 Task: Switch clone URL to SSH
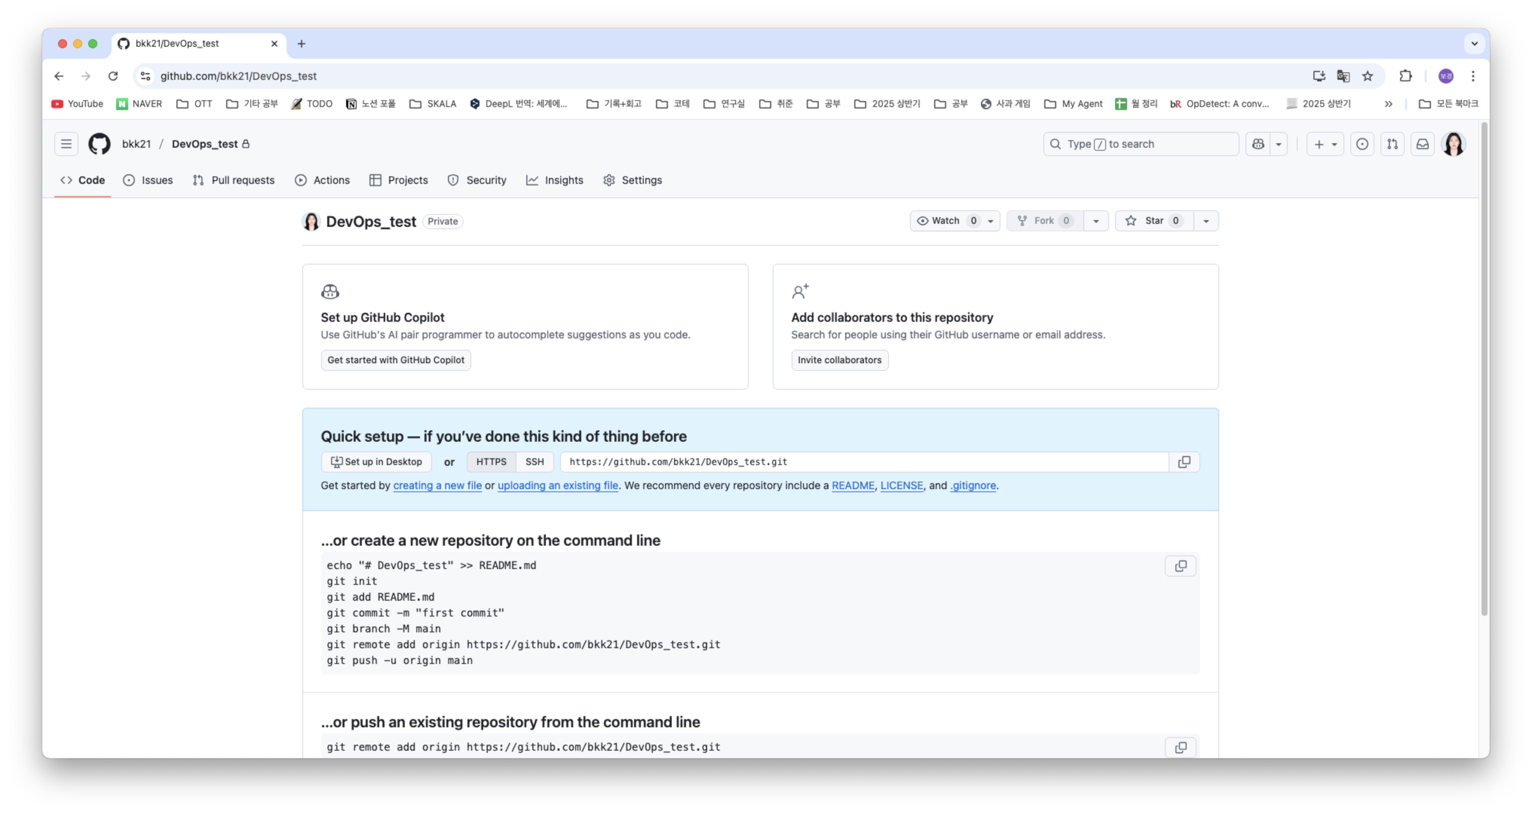click(534, 462)
